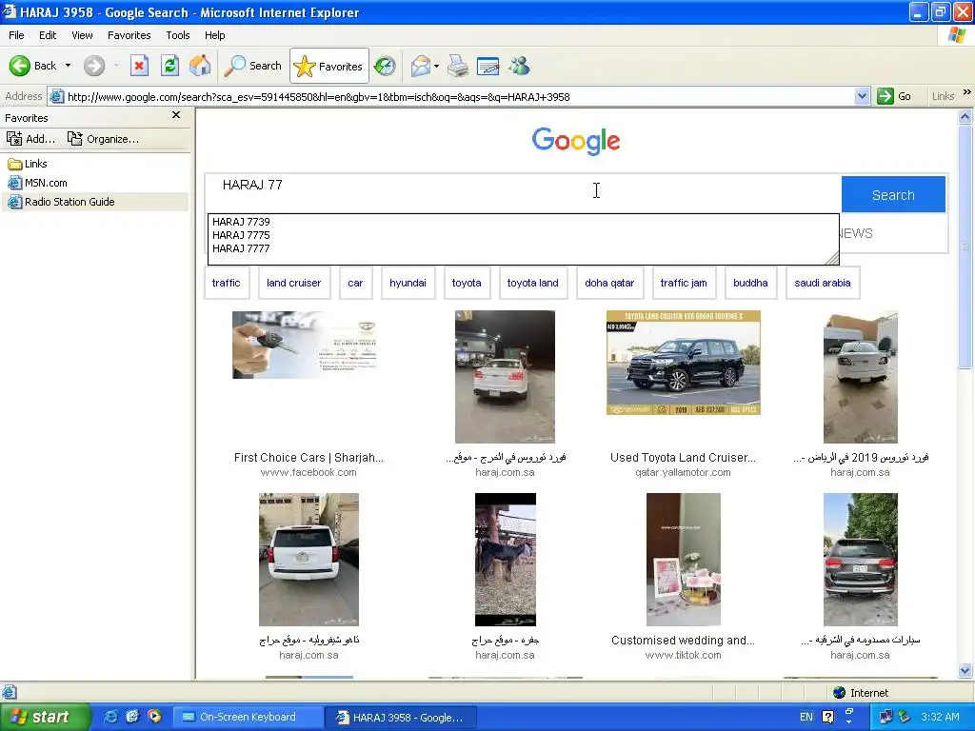Image resolution: width=975 pixels, height=731 pixels.
Task: Open the View menu
Action: (82, 35)
